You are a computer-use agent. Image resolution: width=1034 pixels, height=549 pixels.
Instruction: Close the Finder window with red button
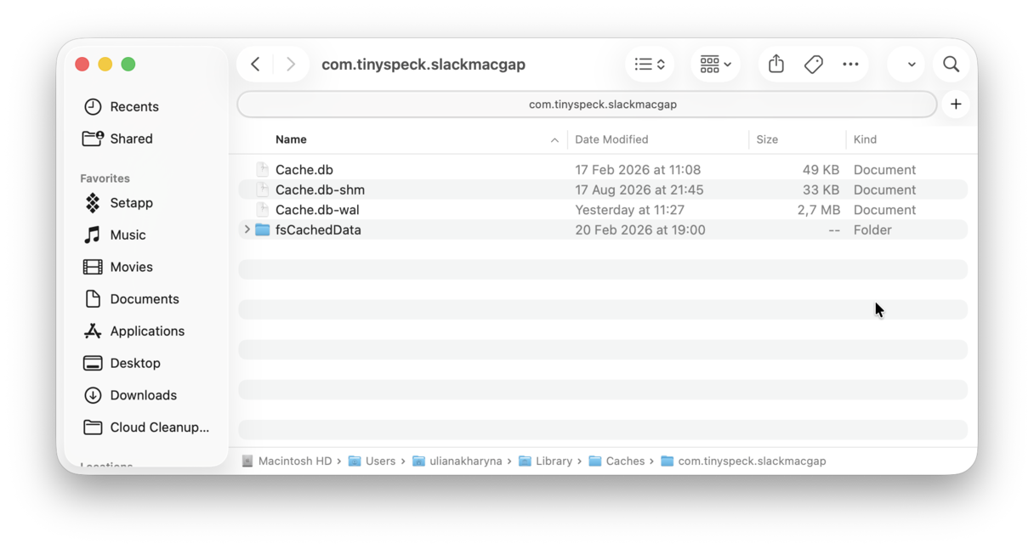tap(82, 65)
